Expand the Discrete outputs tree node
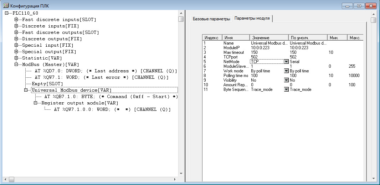 pyautogui.click(x=16, y=39)
